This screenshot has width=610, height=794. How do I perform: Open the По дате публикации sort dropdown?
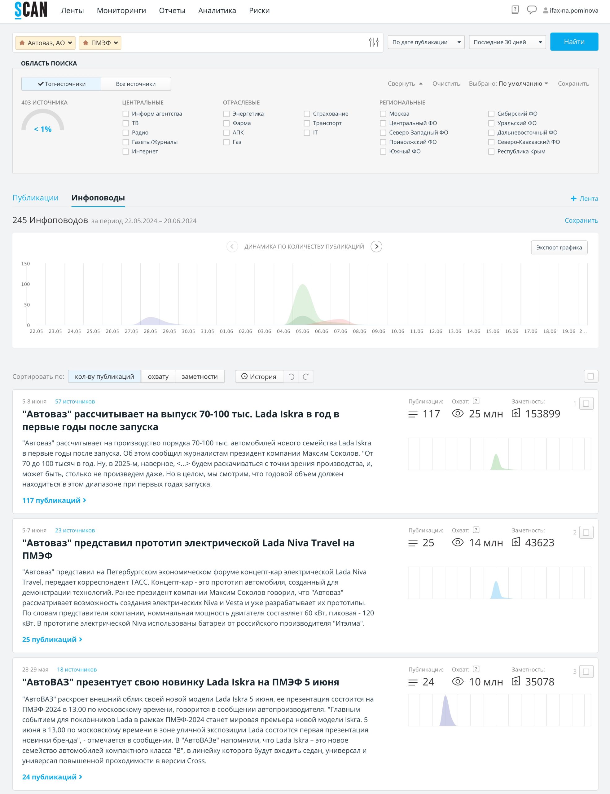(426, 42)
